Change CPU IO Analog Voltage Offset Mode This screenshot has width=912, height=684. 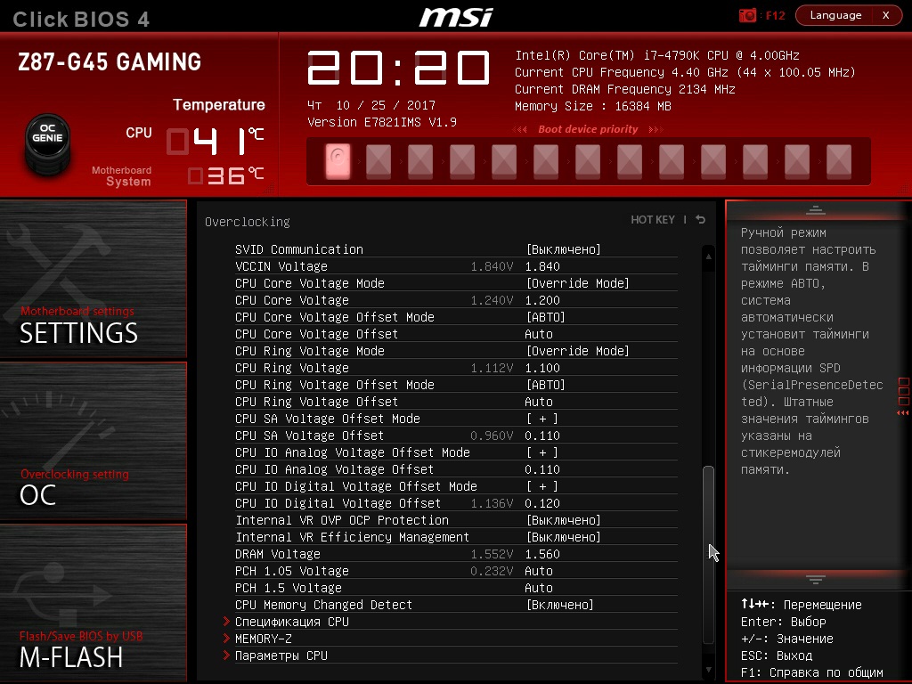point(542,452)
